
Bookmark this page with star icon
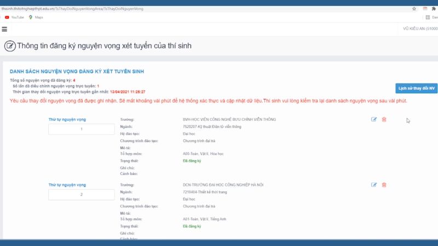coord(414,9)
